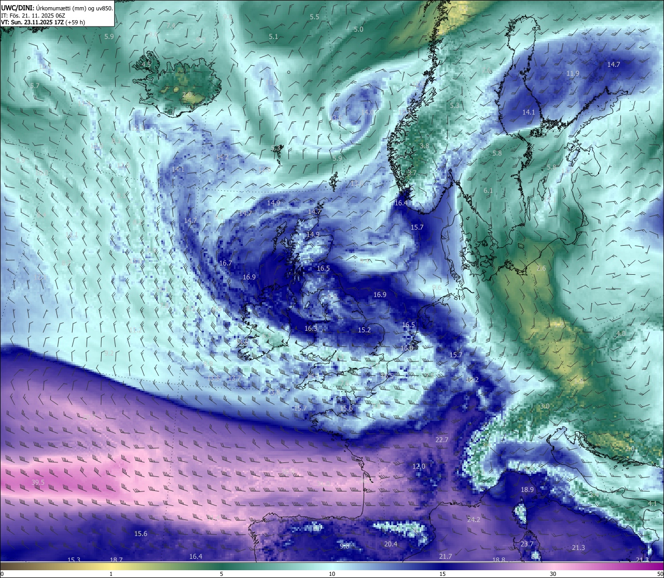Click the 3.7 value over southern Norway
Screen dimensions: 664x578
coord(412,173)
